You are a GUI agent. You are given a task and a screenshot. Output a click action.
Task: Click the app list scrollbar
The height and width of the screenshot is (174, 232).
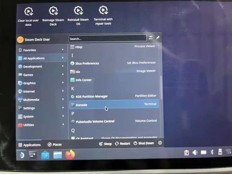pyautogui.click(x=161, y=87)
